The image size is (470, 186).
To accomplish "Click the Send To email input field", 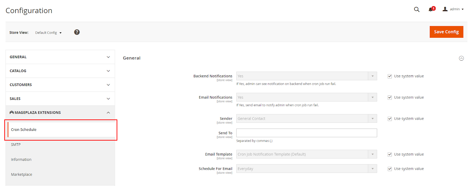I will point(306,133).
